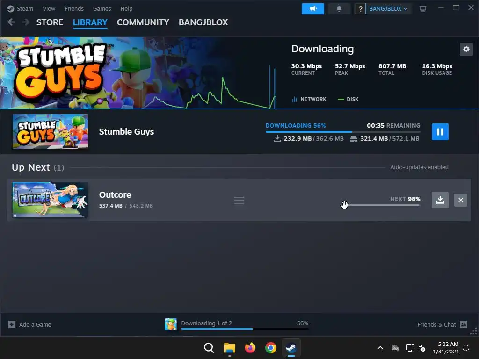Open the Friends menu
This screenshot has height=359, width=479.
[74, 8]
